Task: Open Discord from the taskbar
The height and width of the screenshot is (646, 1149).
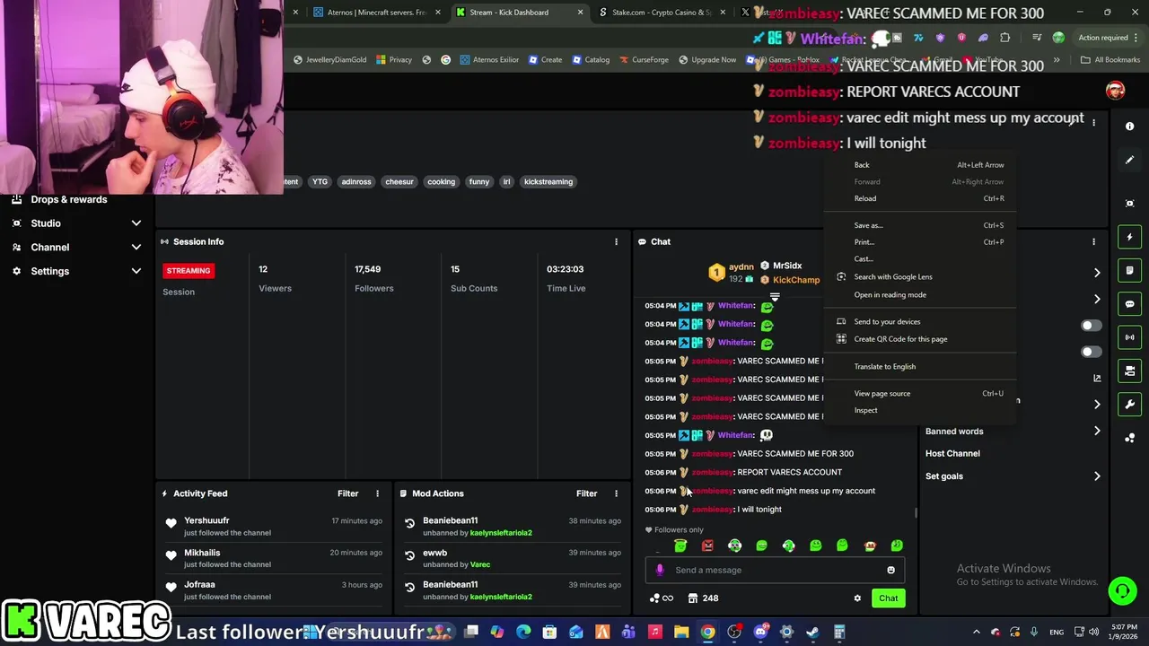Action: pos(760,632)
